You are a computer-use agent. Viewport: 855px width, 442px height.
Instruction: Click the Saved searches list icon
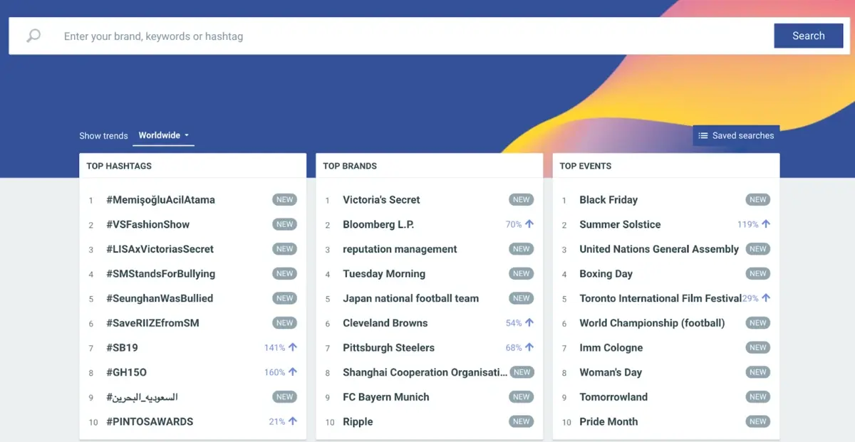coord(703,136)
